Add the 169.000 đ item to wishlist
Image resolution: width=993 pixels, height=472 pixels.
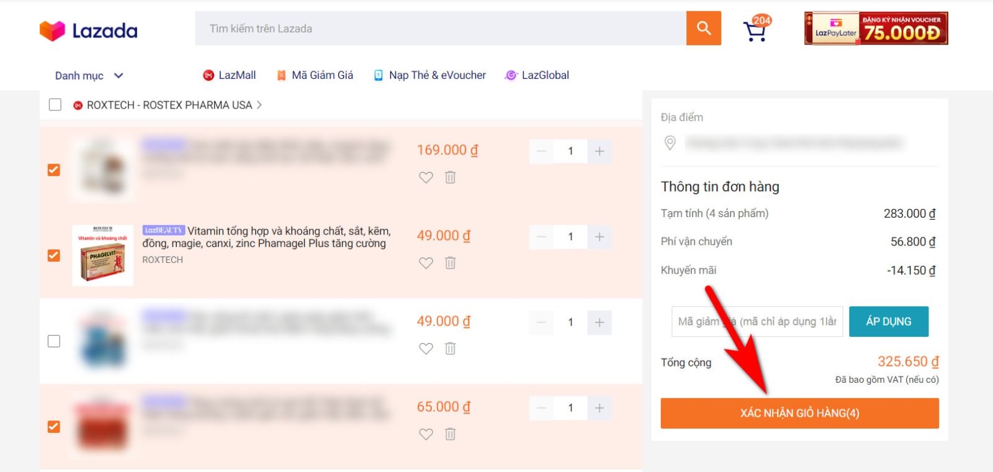[426, 177]
